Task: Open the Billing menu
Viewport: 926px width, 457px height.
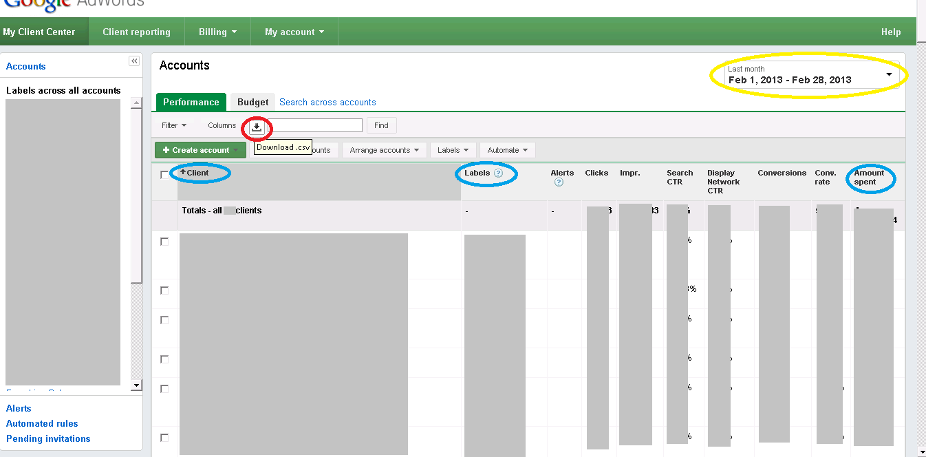Action: (218, 32)
